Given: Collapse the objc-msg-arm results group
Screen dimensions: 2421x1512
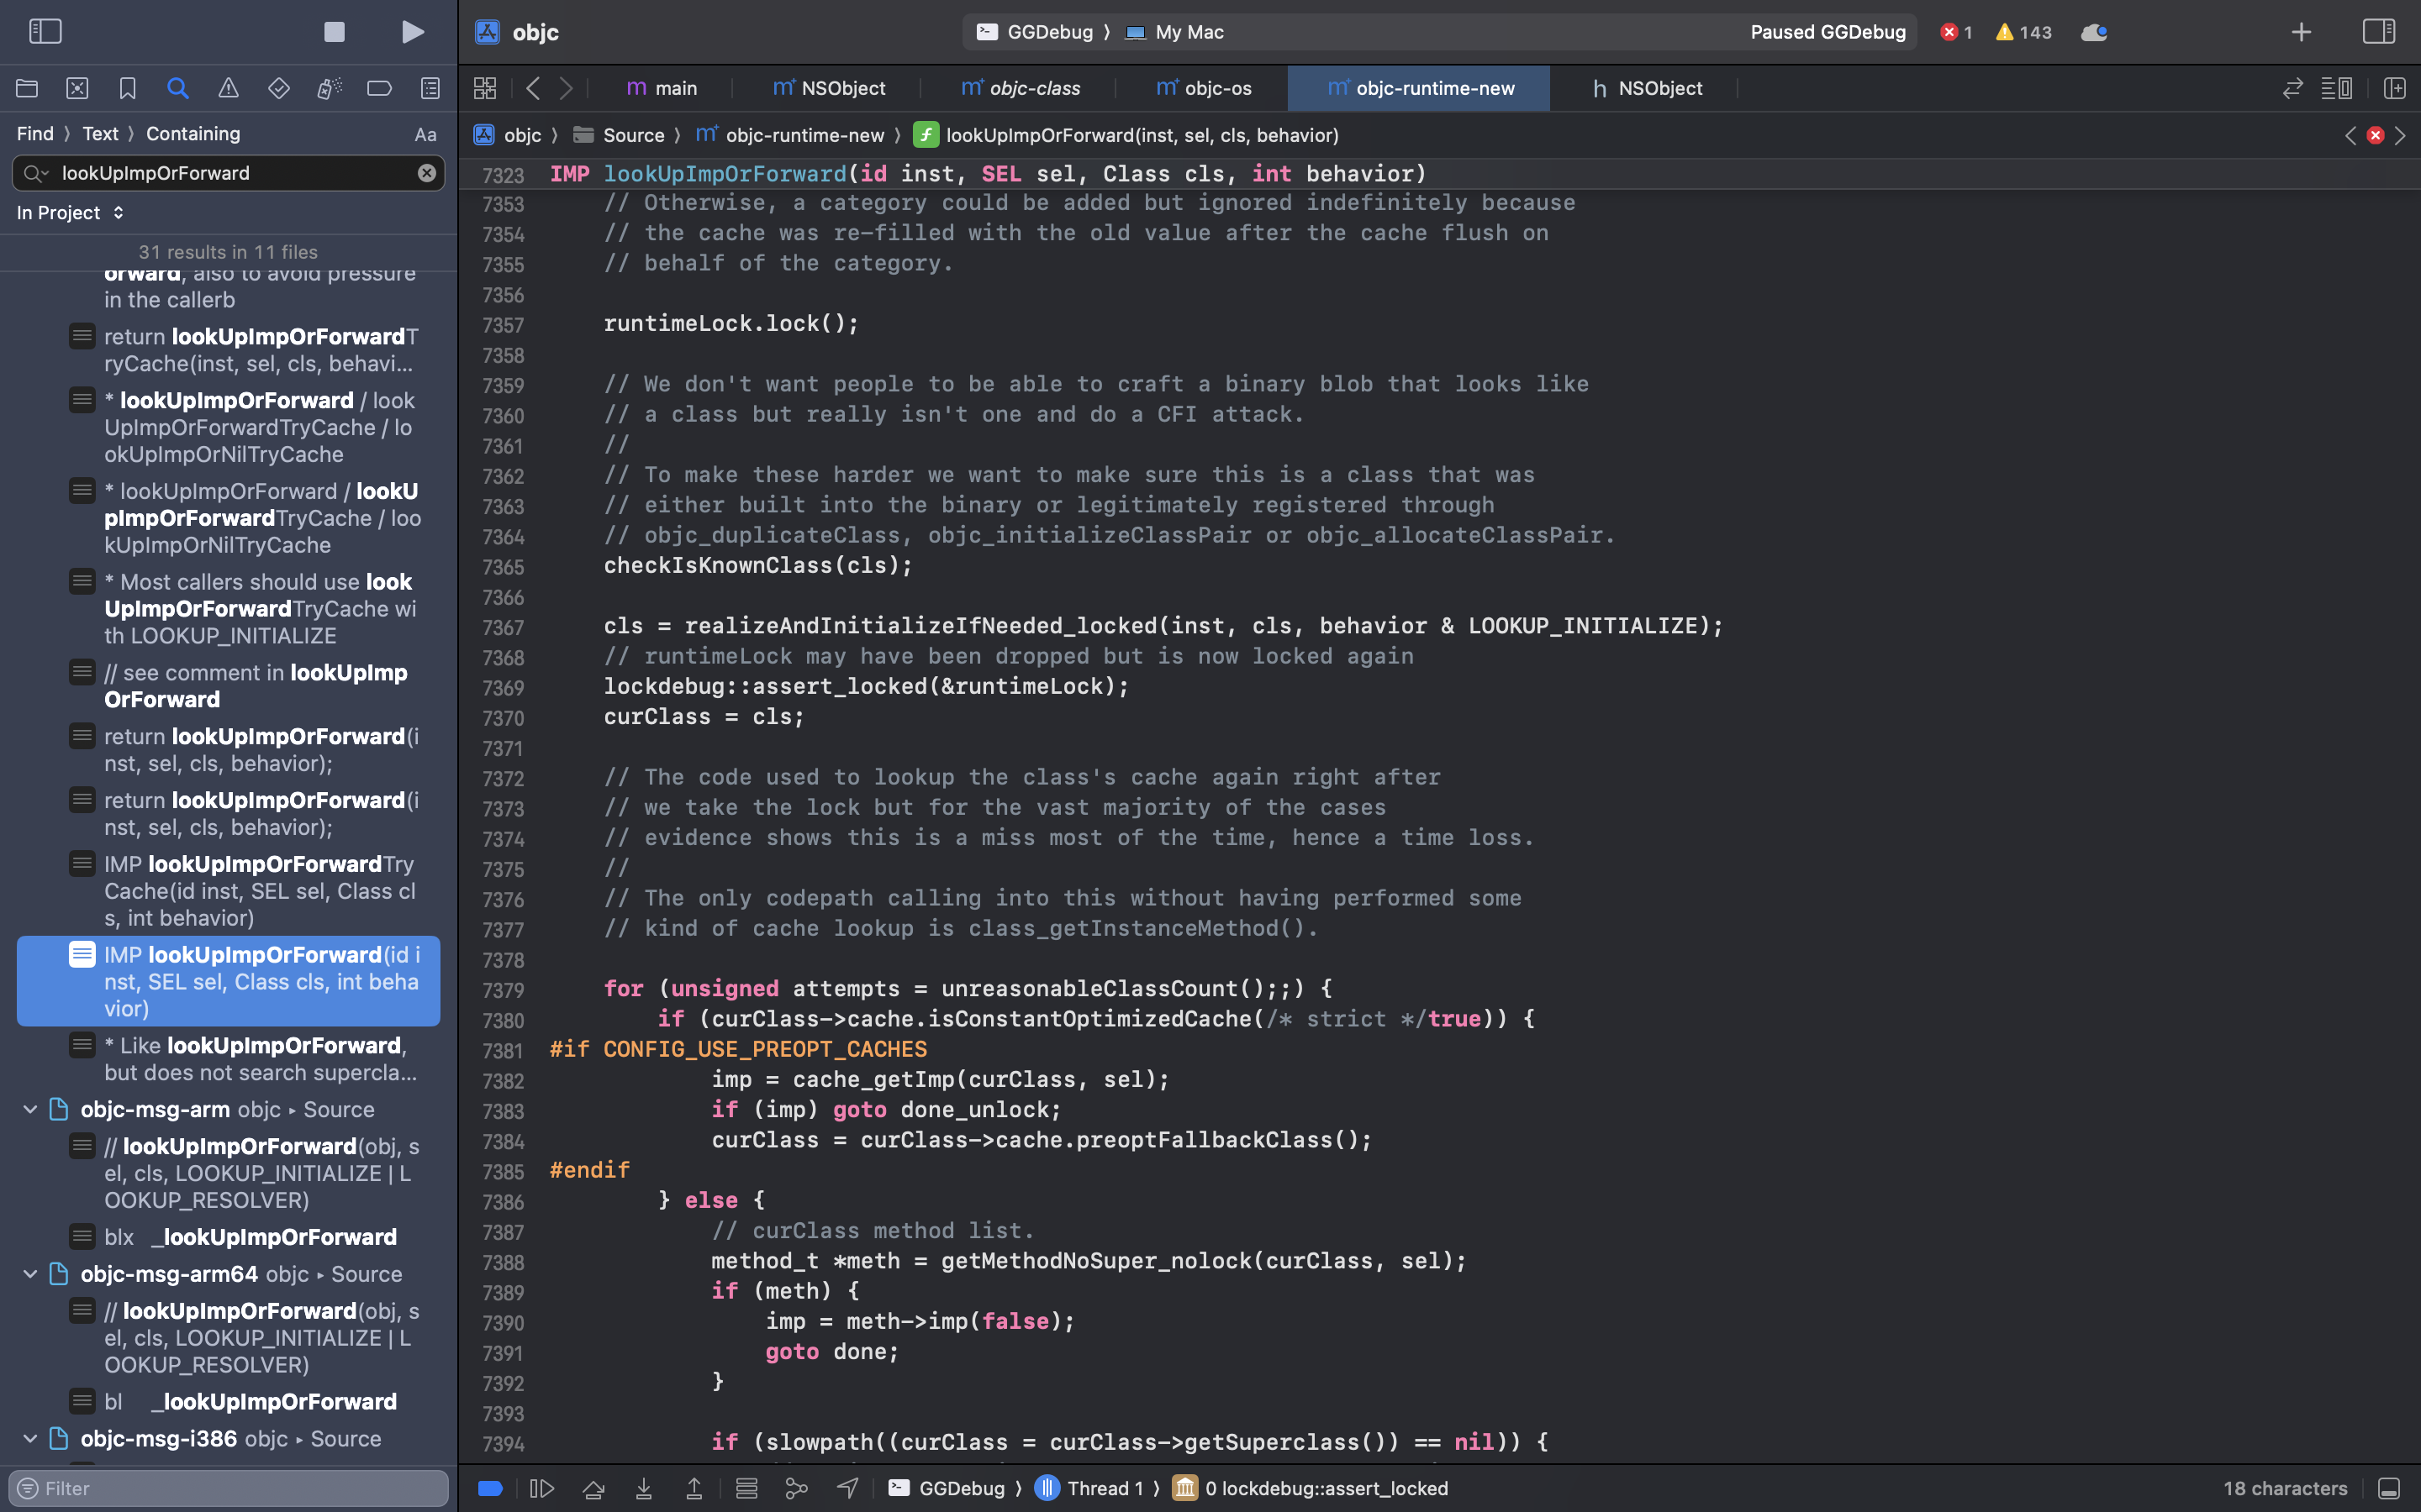Looking at the screenshot, I should tap(30, 1110).
